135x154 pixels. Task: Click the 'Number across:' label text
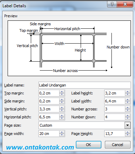[84, 109]
